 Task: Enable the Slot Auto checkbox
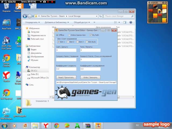coord(87,42)
